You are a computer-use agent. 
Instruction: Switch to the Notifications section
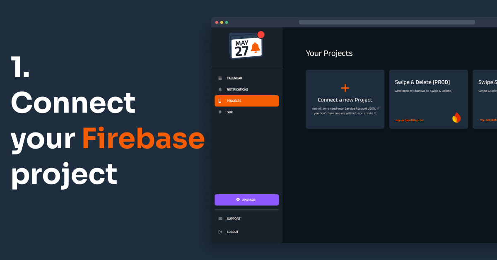(237, 89)
